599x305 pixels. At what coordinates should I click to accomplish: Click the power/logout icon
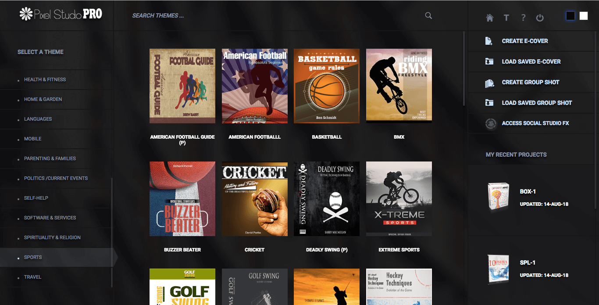coord(540,18)
